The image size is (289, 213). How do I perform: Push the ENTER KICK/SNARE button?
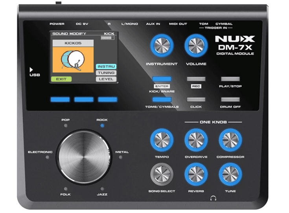162,79
